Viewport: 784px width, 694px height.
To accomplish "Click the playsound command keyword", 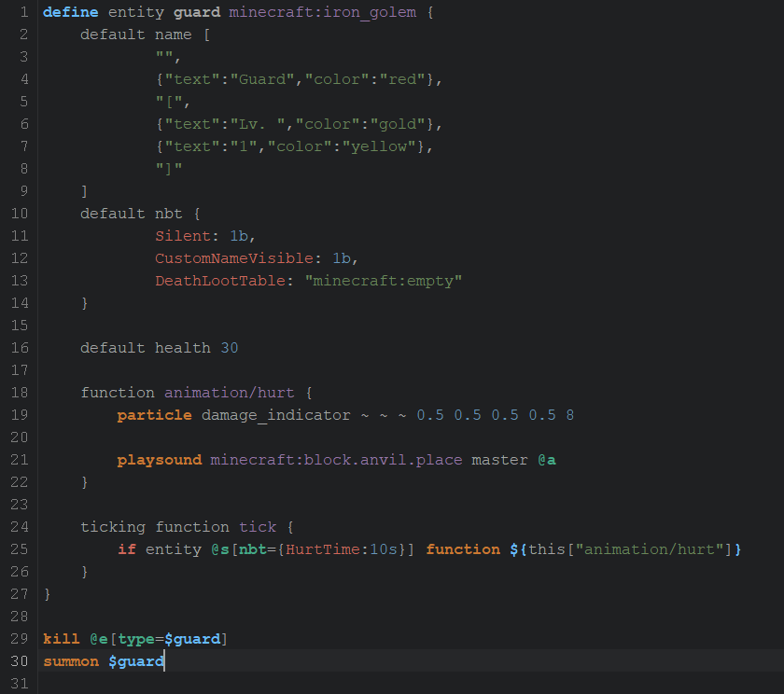I will coord(159,460).
